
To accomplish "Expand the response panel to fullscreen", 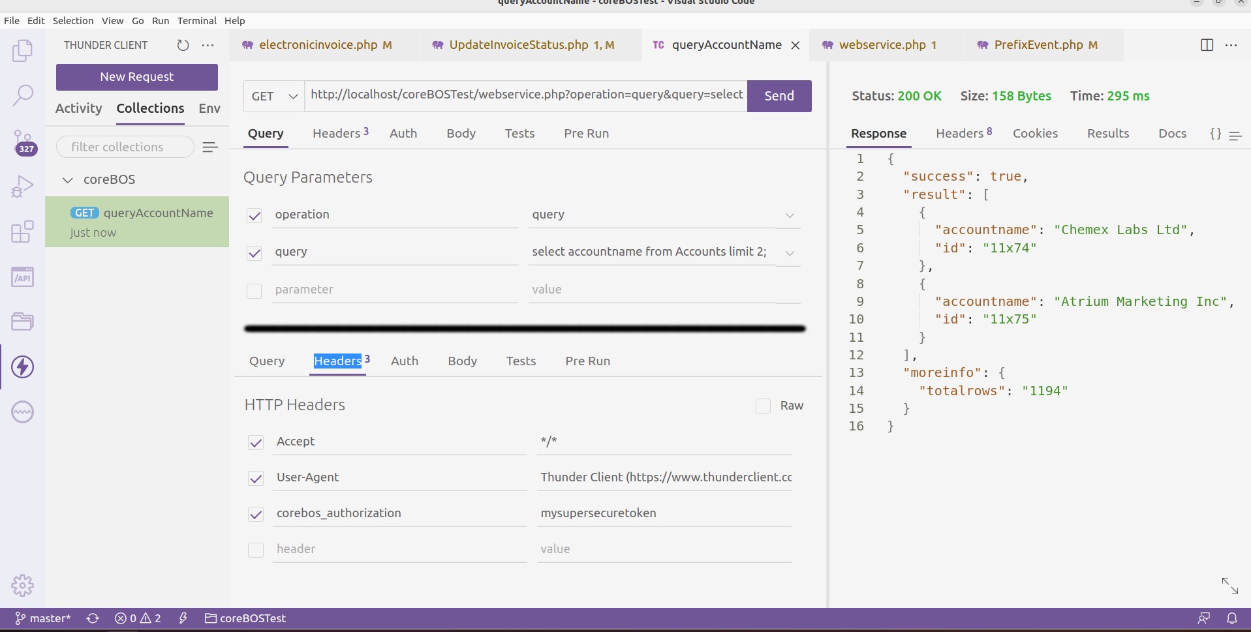I will pyautogui.click(x=1229, y=585).
